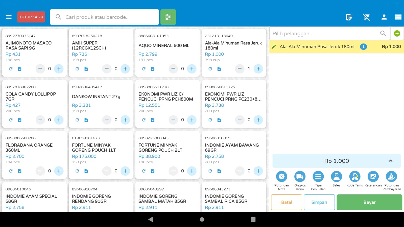Select the INDOMIE GORENG RENDANG 91GR product
404x227 pixels.
click(x=101, y=197)
